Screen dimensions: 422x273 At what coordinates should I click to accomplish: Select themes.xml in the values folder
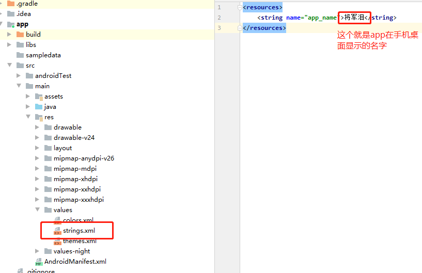point(80,241)
